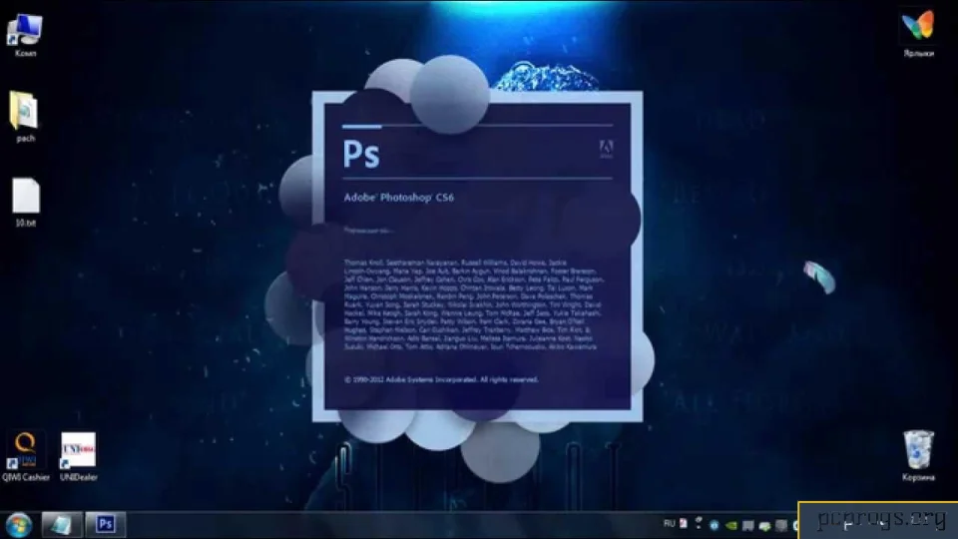The image size is (958, 539).
Task: Open the Recycle Bin icon
Action: [x=918, y=456]
